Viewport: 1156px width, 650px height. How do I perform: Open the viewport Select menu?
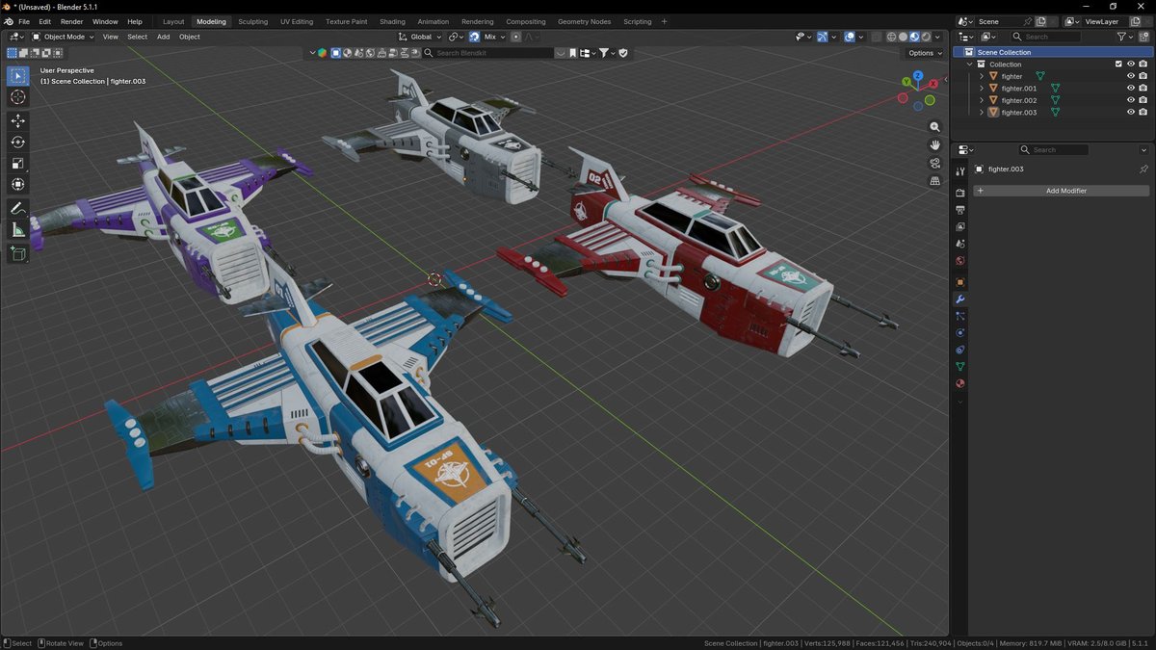pos(138,37)
